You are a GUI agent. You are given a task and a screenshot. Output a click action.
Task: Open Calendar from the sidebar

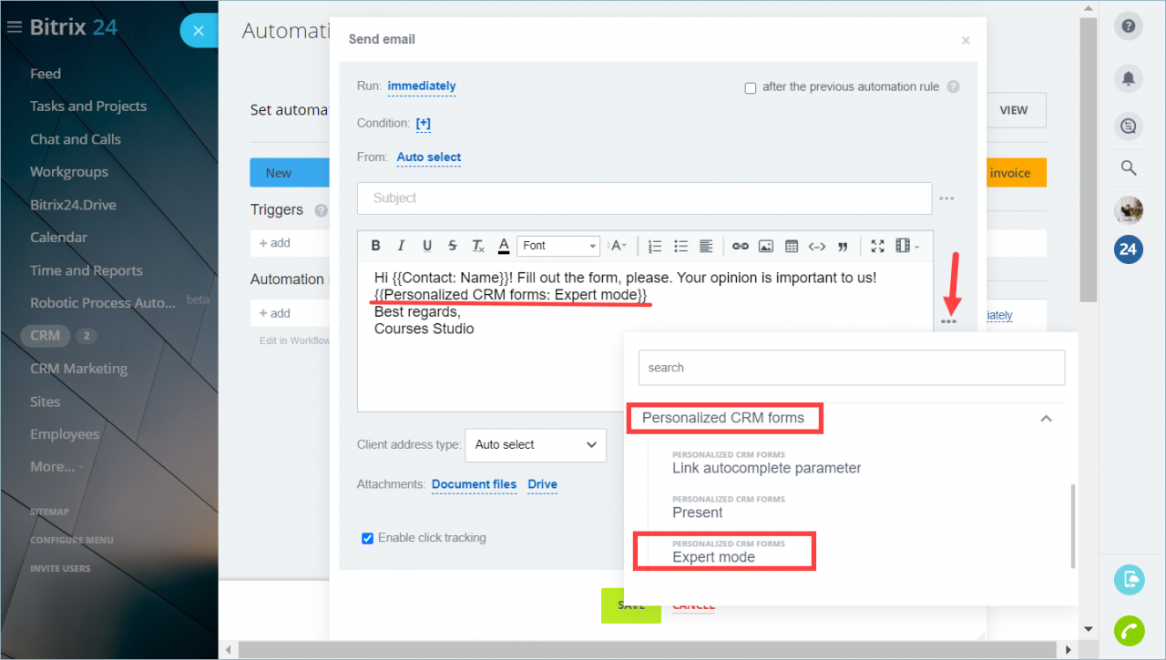coord(58,238)
